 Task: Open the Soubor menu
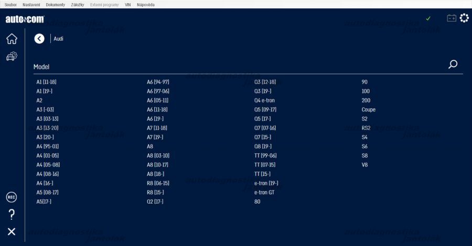coord(10,5)
